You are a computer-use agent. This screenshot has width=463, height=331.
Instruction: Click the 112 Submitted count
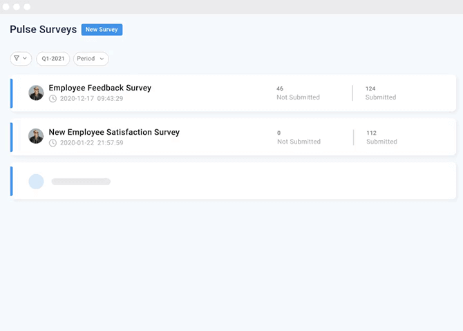pos(381,138)
